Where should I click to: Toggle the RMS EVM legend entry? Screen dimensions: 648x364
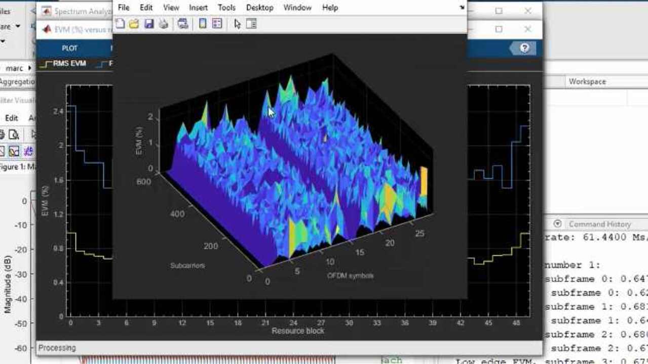coord(63,64)
